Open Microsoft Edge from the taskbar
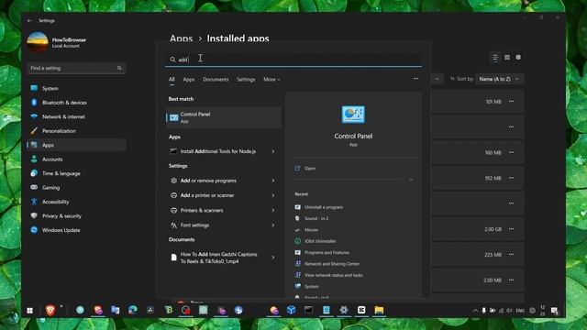This screenshot has height=330, width=587. (133, 310)
